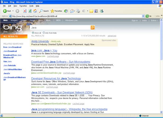The width and height of the screenshot is (163, 118).
Task: Click the Messenger people toolbar icon
Action: tap(102, 11)
